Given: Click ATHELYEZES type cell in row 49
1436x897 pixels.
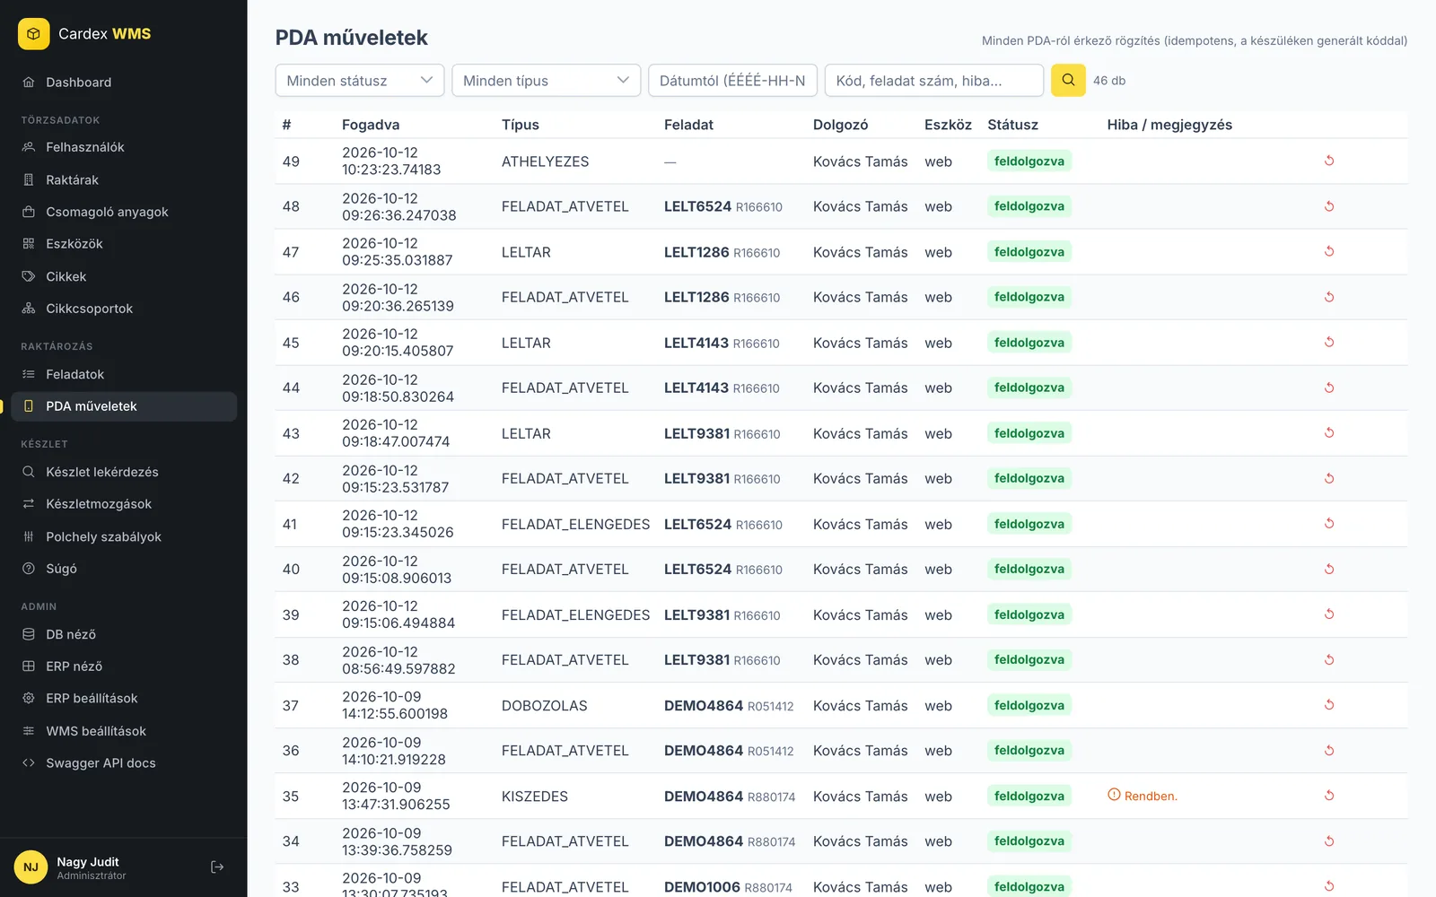Looking at the screenshot, I should pyautogui.click(x=545, y=161).
